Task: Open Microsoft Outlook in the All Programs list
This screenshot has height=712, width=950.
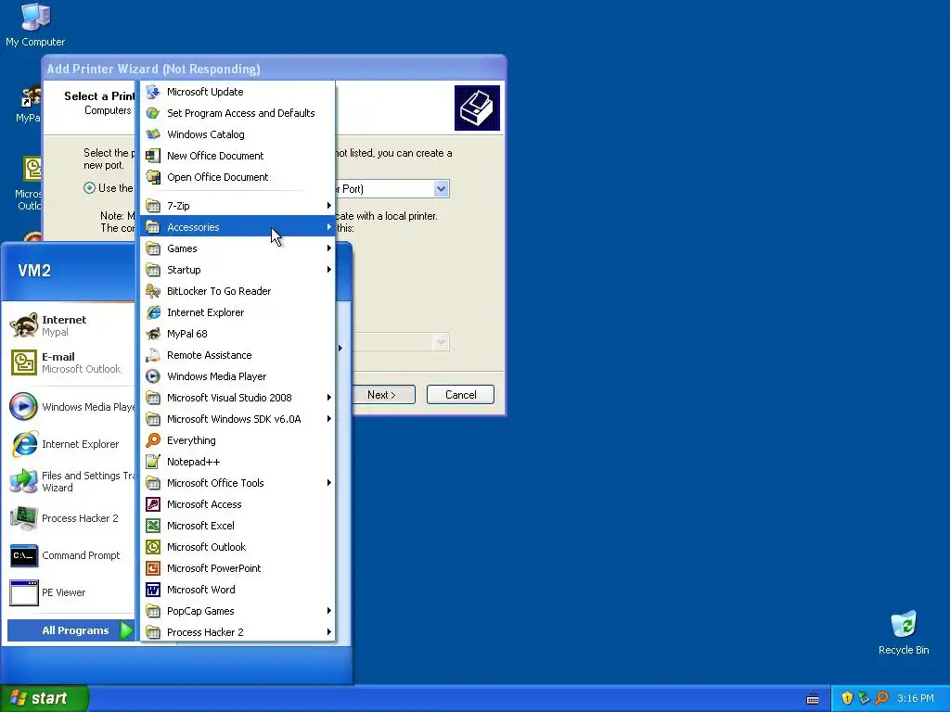Action: (237, 547)
